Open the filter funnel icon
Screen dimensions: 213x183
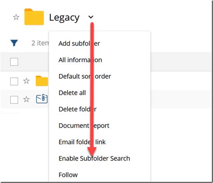(x=14, y=43)
